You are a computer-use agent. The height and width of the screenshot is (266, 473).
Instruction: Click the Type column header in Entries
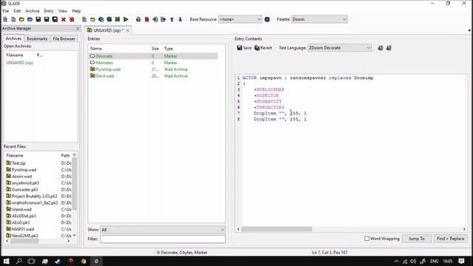pos(190,49)
